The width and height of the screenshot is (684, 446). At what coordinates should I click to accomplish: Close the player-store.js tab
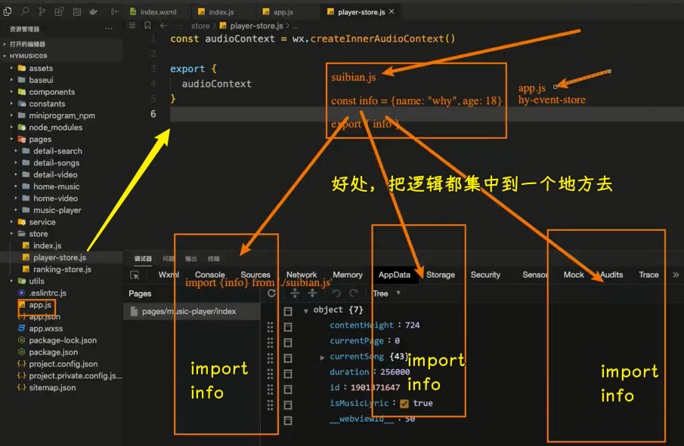pyautogui.click(x=392, y=11)
